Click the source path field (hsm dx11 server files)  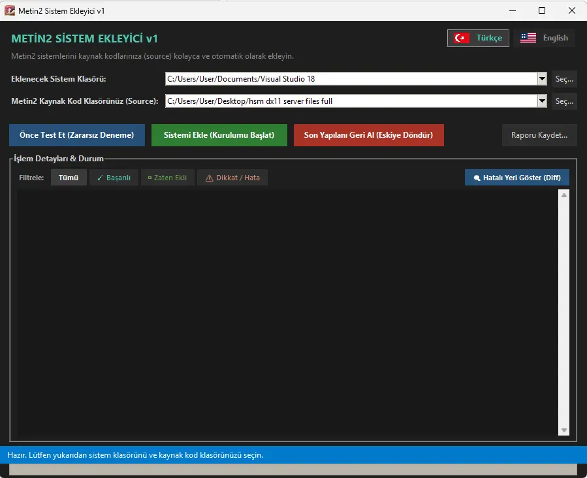351,101
